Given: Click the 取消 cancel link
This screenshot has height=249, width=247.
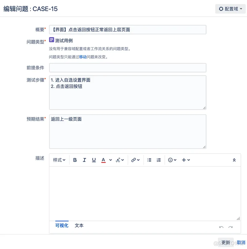Looking at the screenshot, I should pos(241,243).
